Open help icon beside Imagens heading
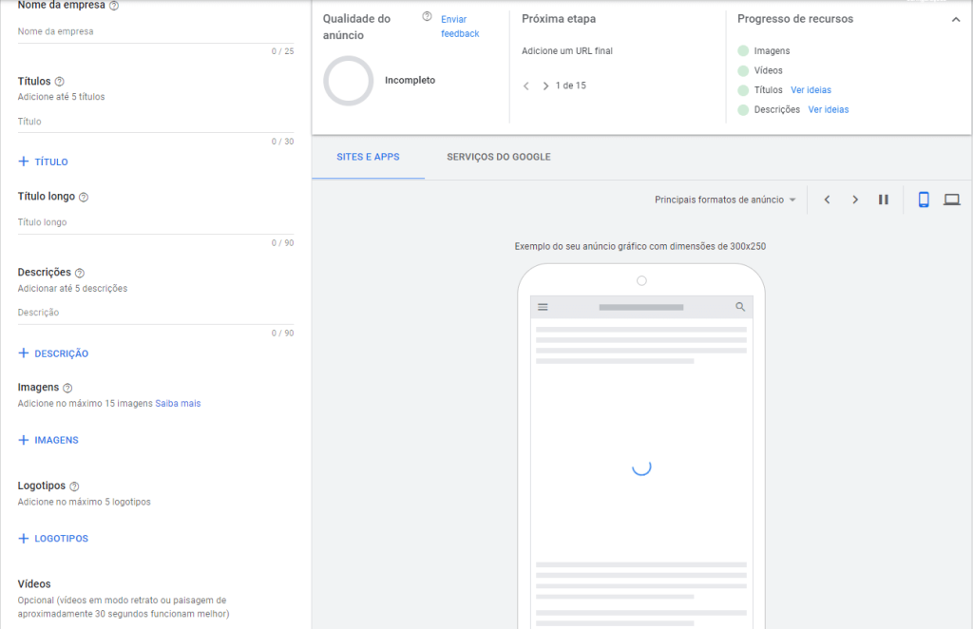This screenshot has width=973, height=629. [x=67, y=389]
